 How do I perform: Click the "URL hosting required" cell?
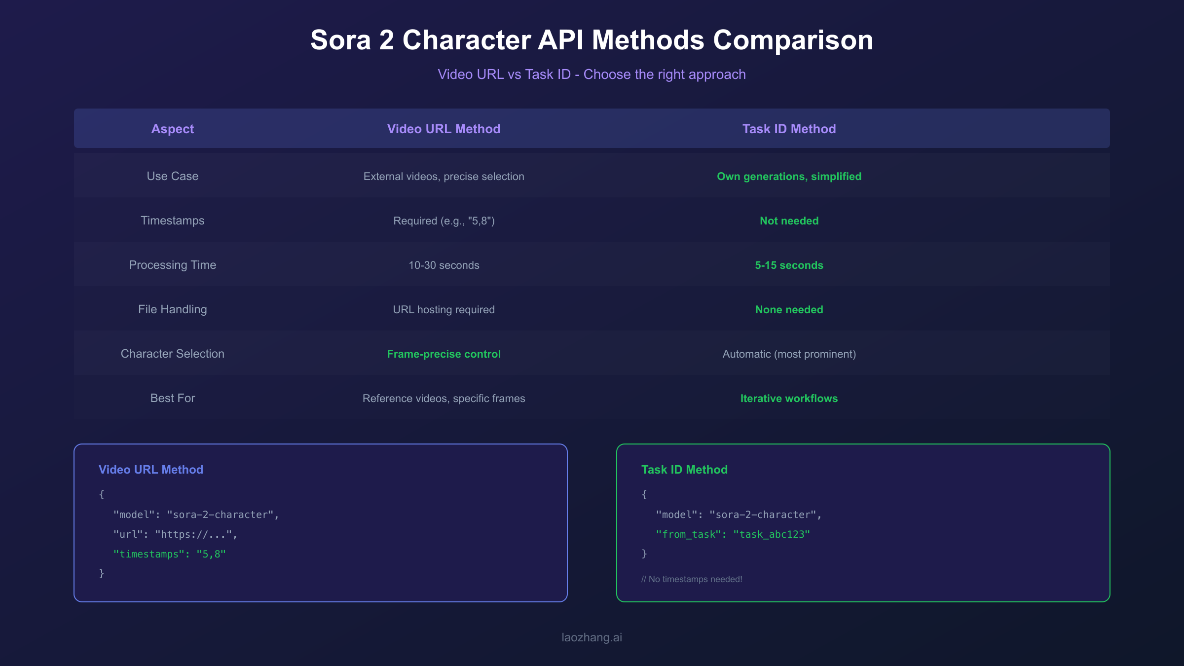(444, 310)
